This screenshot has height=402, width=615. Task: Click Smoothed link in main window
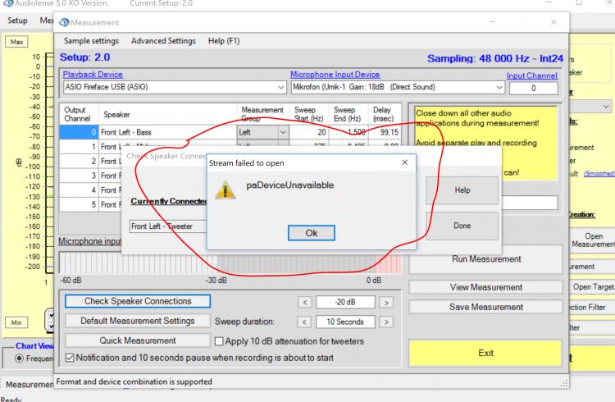599,174
